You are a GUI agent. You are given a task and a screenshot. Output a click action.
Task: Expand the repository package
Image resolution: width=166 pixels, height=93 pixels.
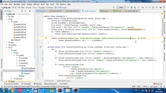17,63
